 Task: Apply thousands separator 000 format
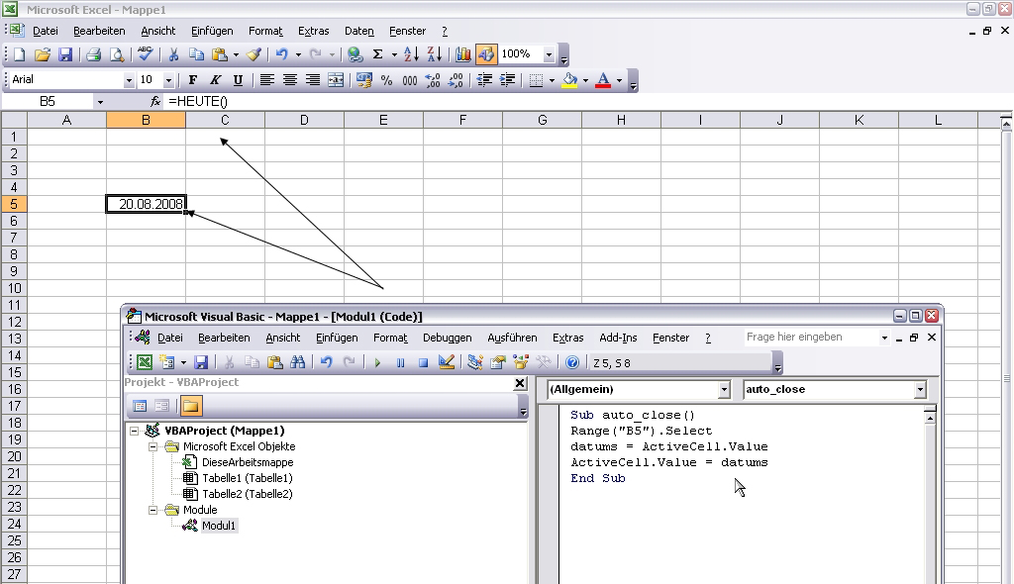tap(410, 80)
